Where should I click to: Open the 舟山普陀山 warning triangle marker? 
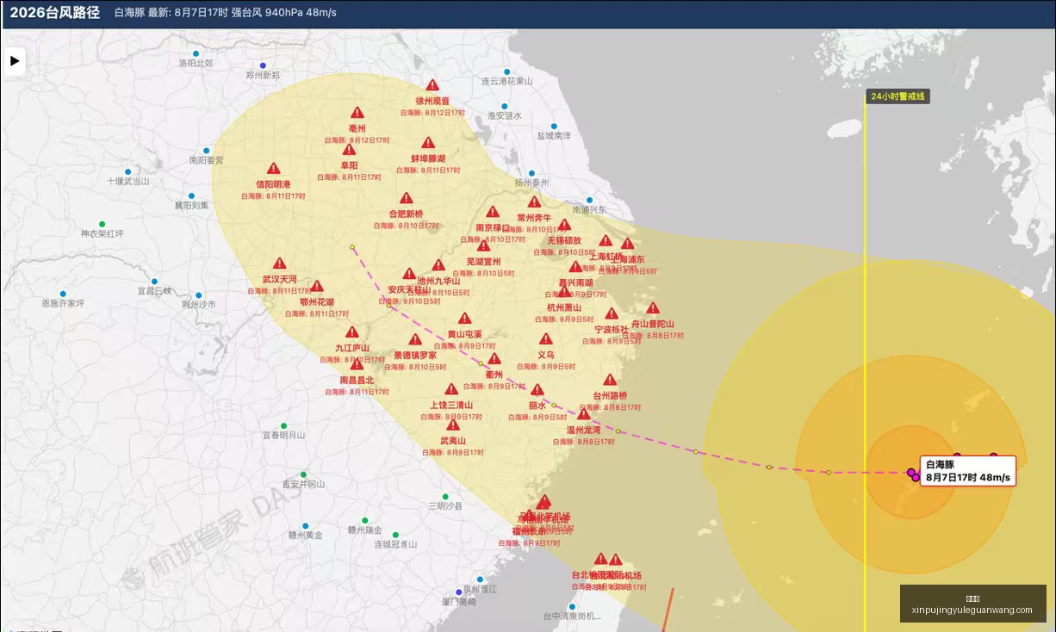click(653, 308)
